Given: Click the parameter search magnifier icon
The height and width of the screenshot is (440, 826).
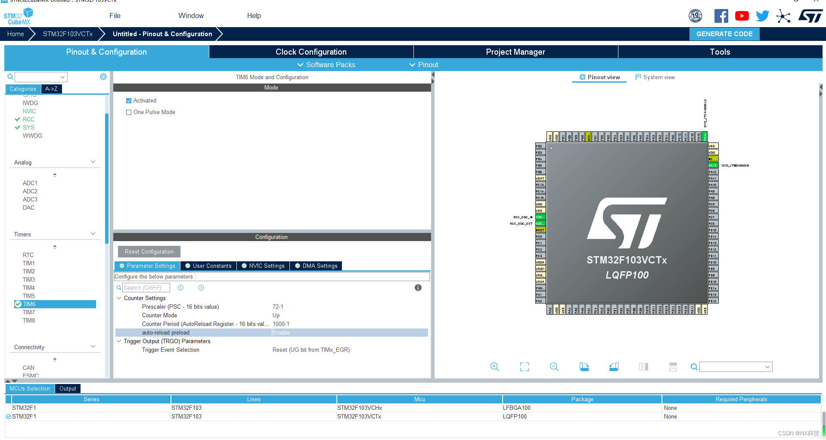Looking at the screenshot, I should click(119, 288).
